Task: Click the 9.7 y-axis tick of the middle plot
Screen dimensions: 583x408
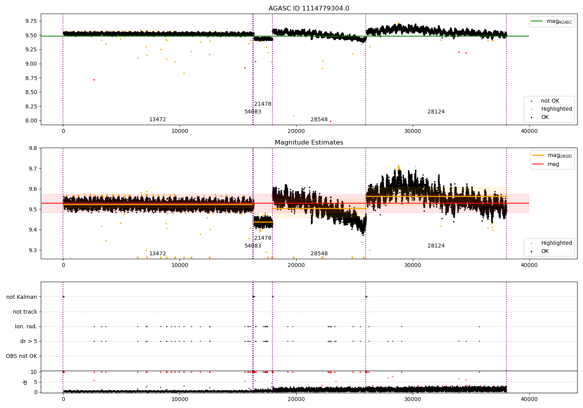Action: 33,169
